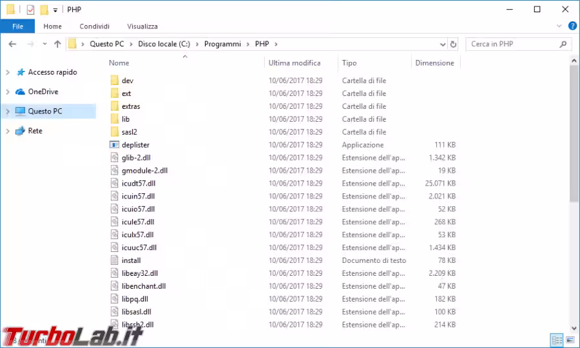Viewport: 580px width, 348px height.
Task: Go forward with the right arrow
Action: click(31, 44)
